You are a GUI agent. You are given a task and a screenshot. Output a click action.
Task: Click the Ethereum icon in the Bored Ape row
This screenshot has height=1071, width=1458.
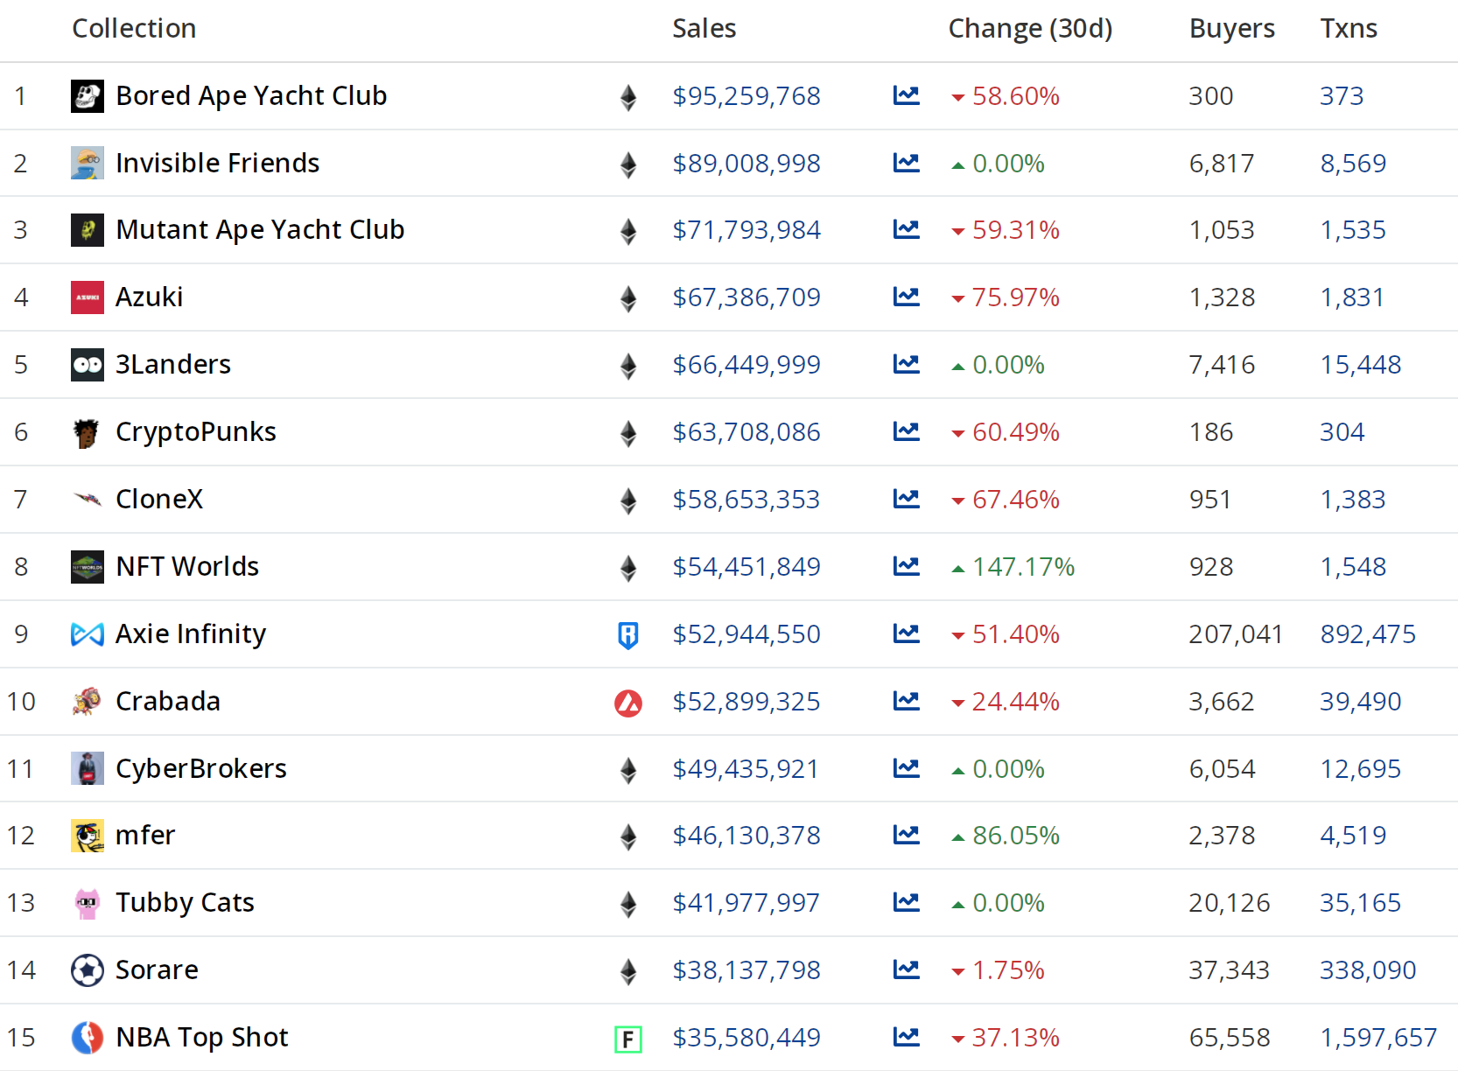coord(628,97)
